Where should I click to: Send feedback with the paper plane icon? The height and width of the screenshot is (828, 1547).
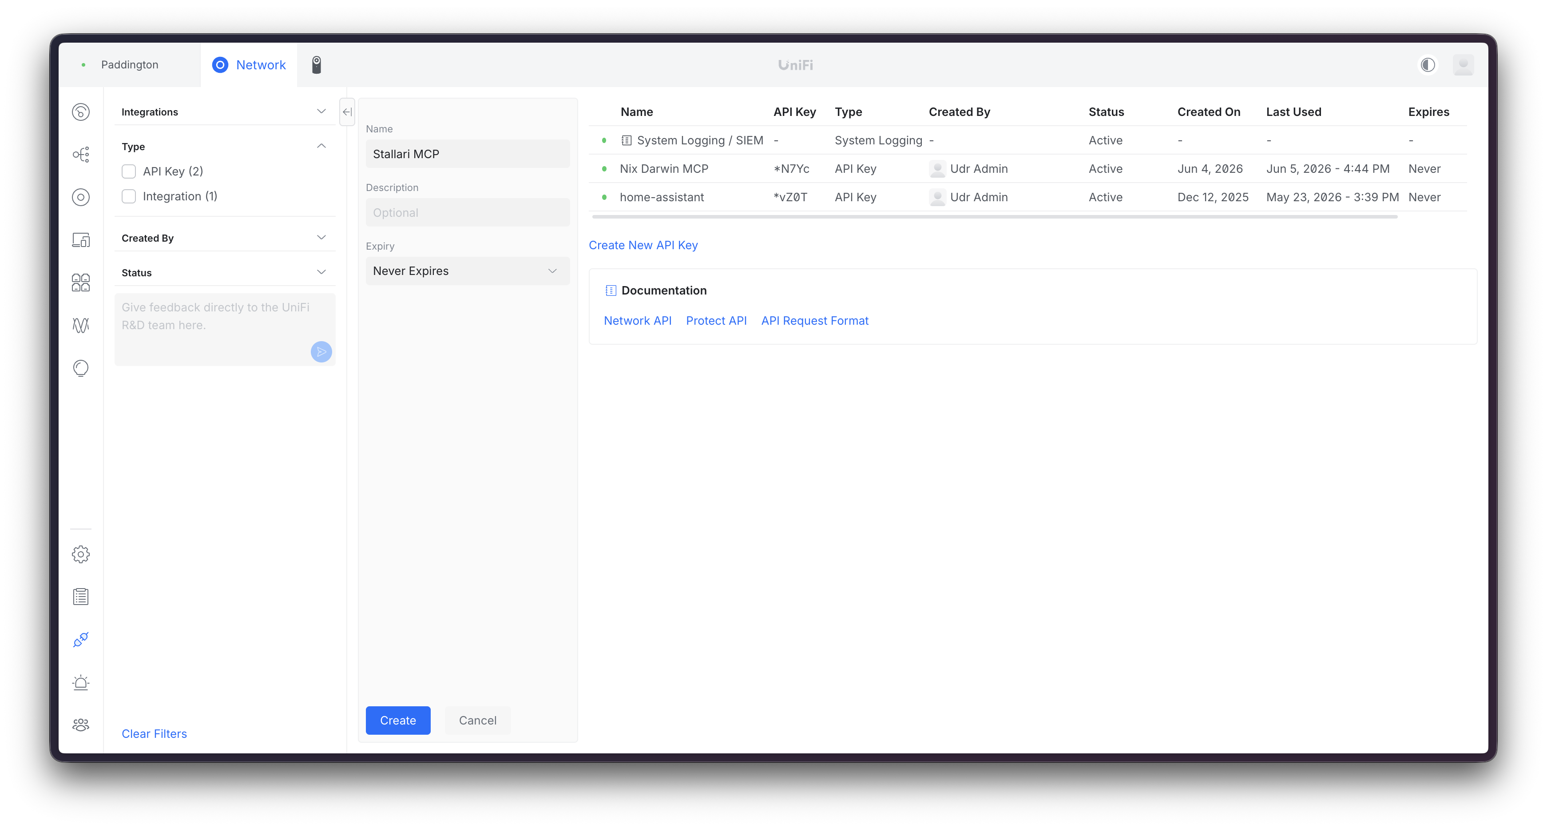click(321, 351)
